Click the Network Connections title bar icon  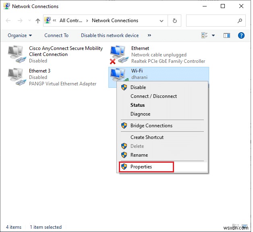coord(6,6)
